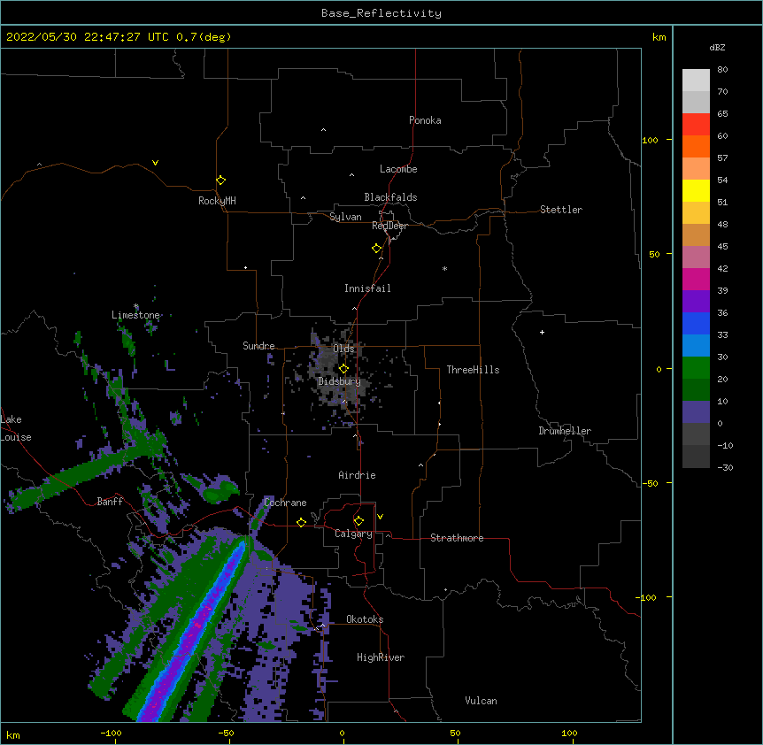Pick the bright yellow 54-51 dBZ legend swatch

(696, 190)
